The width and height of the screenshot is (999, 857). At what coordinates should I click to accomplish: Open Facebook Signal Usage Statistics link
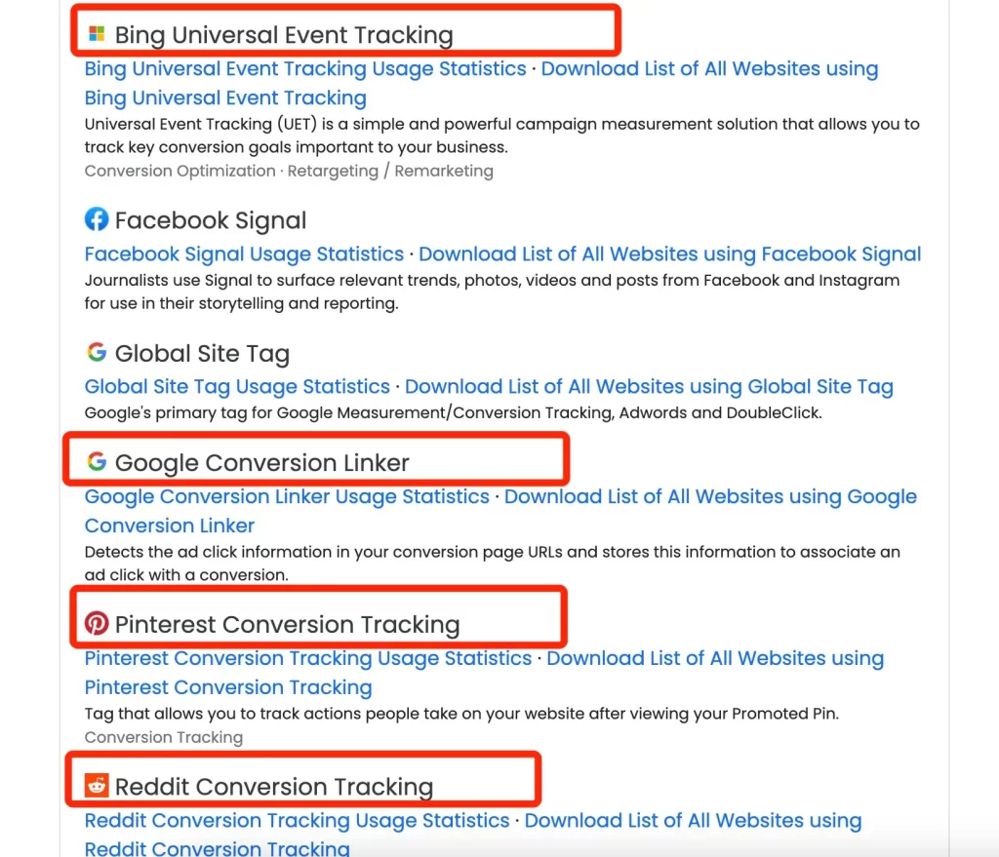(x=244, y=254)
